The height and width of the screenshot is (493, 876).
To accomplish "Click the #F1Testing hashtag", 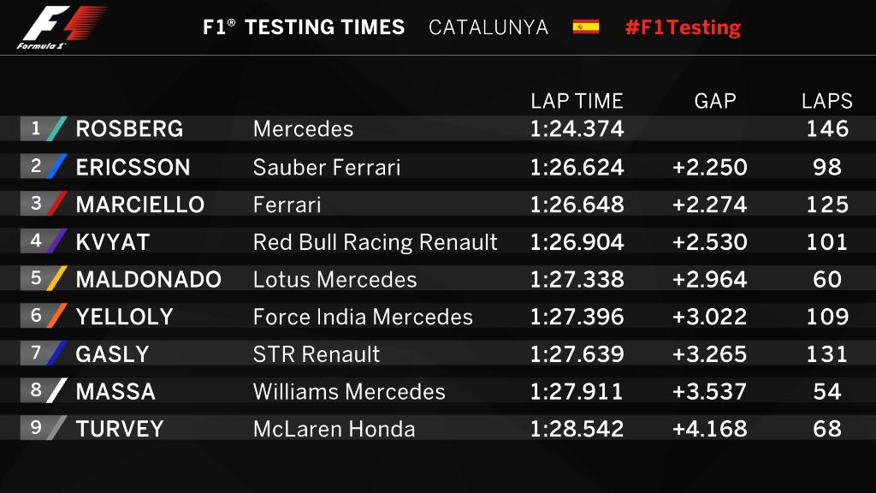I will pos(683,27).
